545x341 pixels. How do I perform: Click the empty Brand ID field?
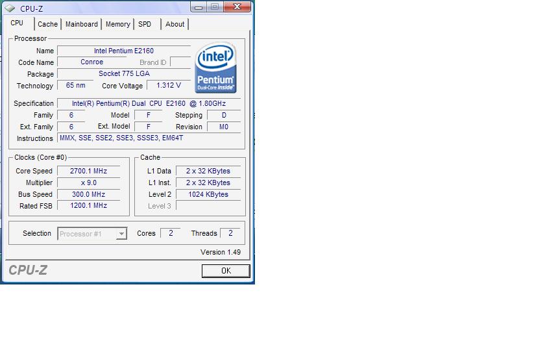click(x=180, y=62)
